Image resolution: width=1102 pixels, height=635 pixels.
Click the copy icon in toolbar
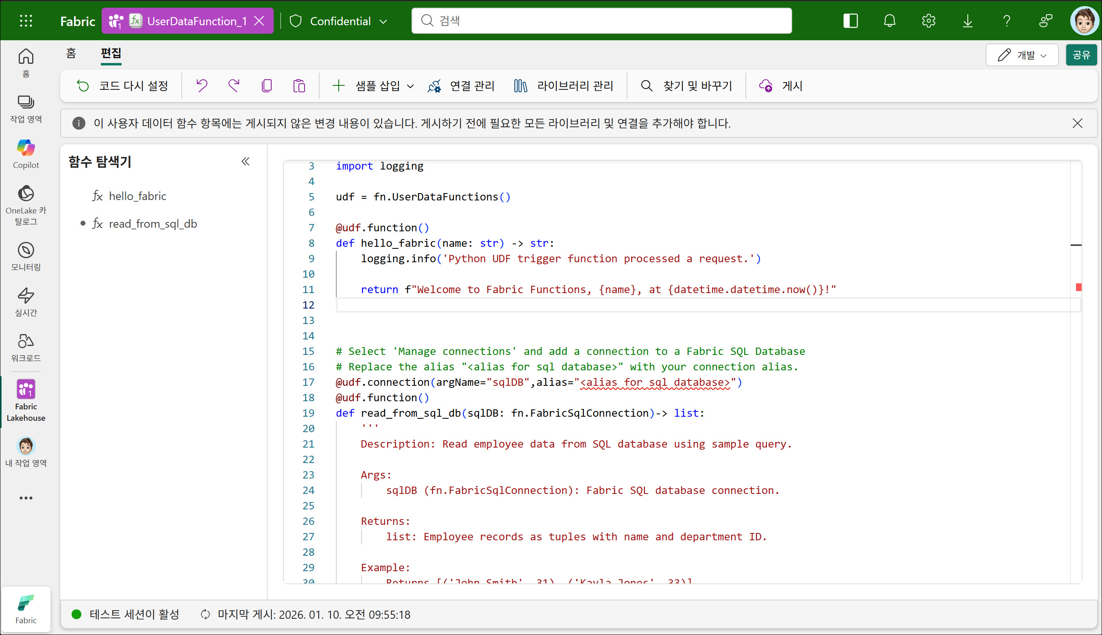click(x=267, y=86)
